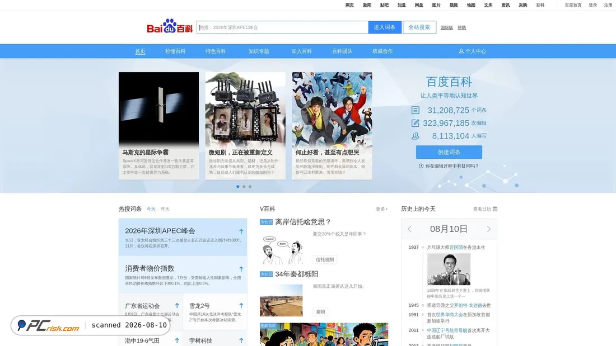The width and height of the screenshot is (616, 346).
Task: Open the 注册 link at top
Action: click(608, 5)
